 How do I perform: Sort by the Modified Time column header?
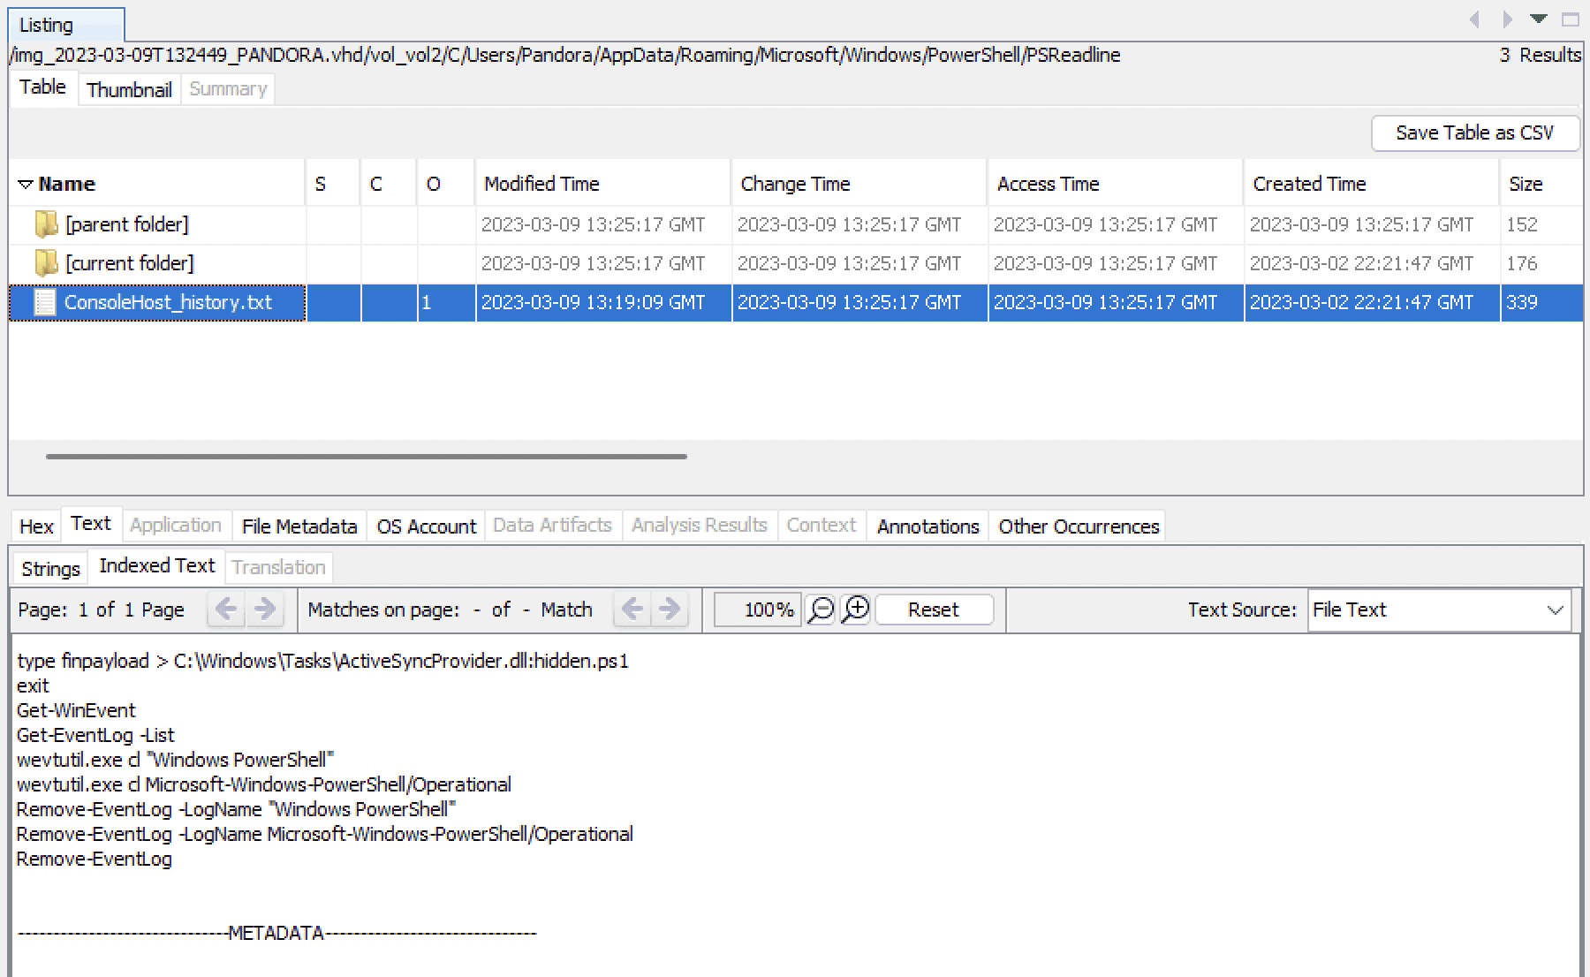[x=602, y=184]
